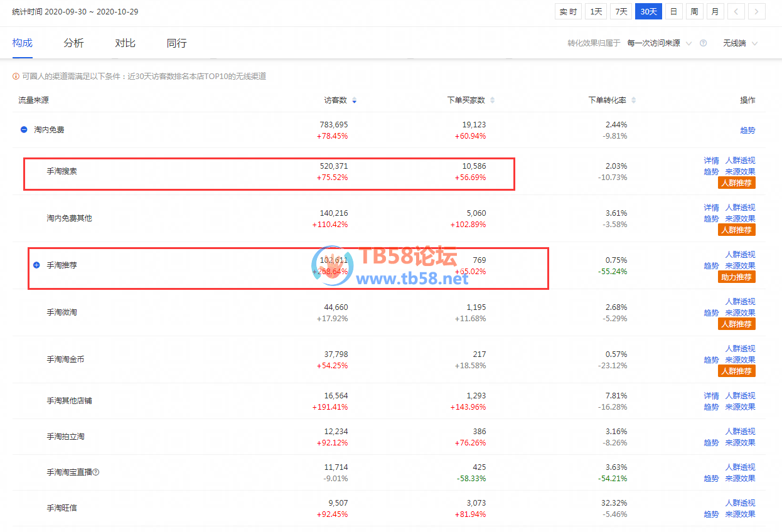This screenshot has width=782, height=532.
Task: Open the 同行 tab
Action: (x=176, y=43)
